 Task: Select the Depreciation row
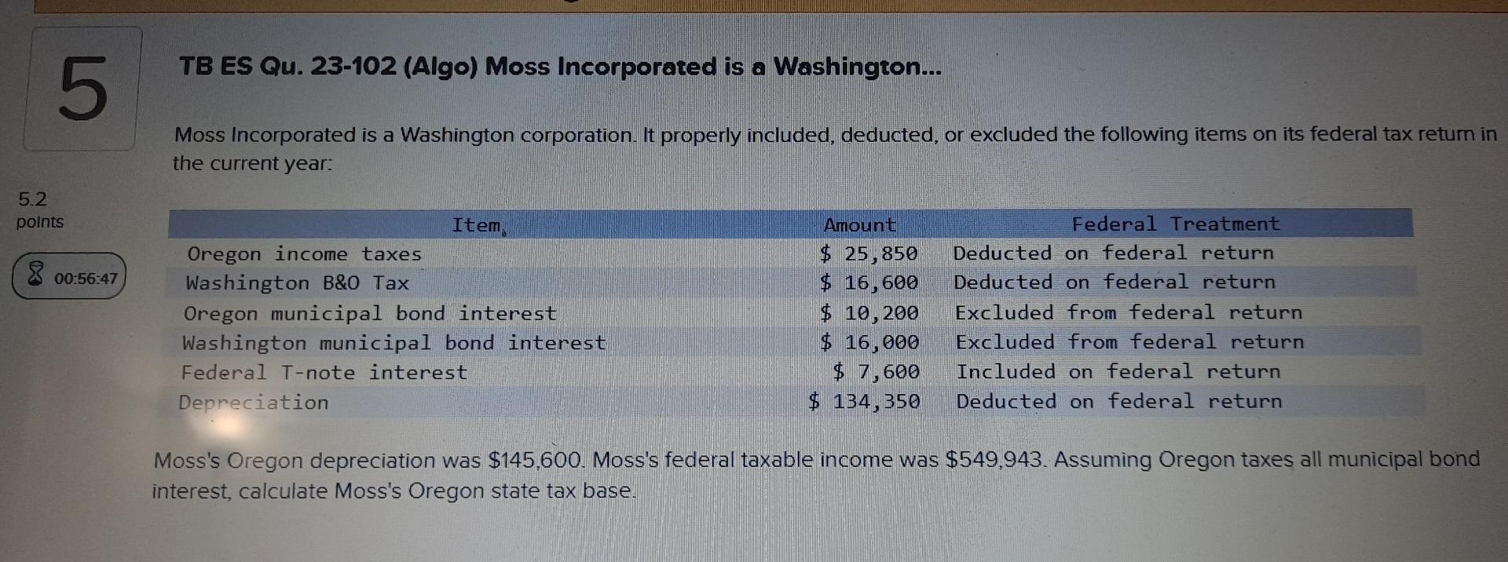point(253,403)
